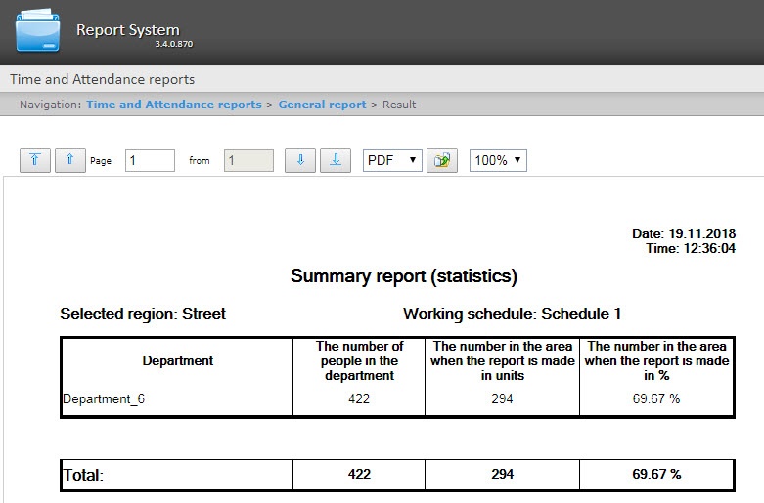Select the Time and Attendance reports section header

coord(103,79)
